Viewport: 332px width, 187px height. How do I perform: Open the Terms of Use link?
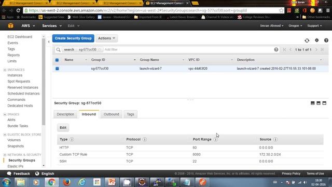pos(315,173)
